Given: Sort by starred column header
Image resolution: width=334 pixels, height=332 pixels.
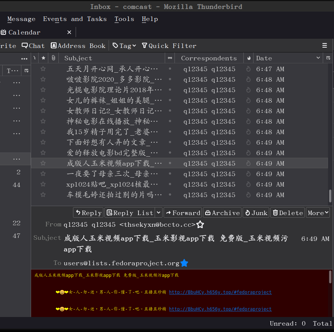Looking at the screenshot, I should 43,58.
